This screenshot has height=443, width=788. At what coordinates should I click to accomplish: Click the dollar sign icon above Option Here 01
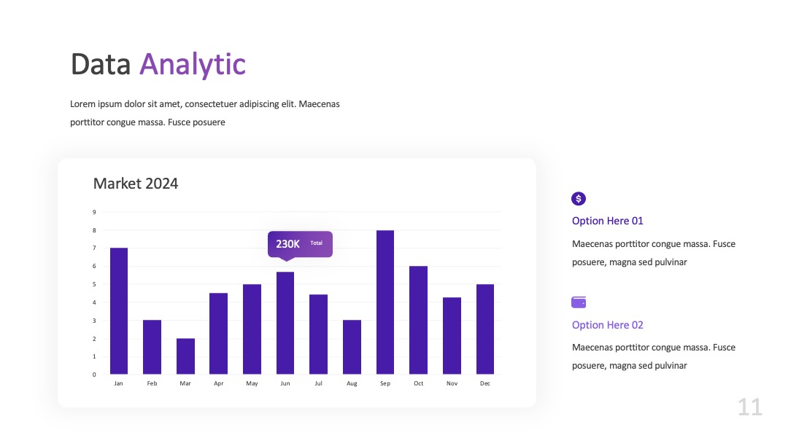[579, 199]
